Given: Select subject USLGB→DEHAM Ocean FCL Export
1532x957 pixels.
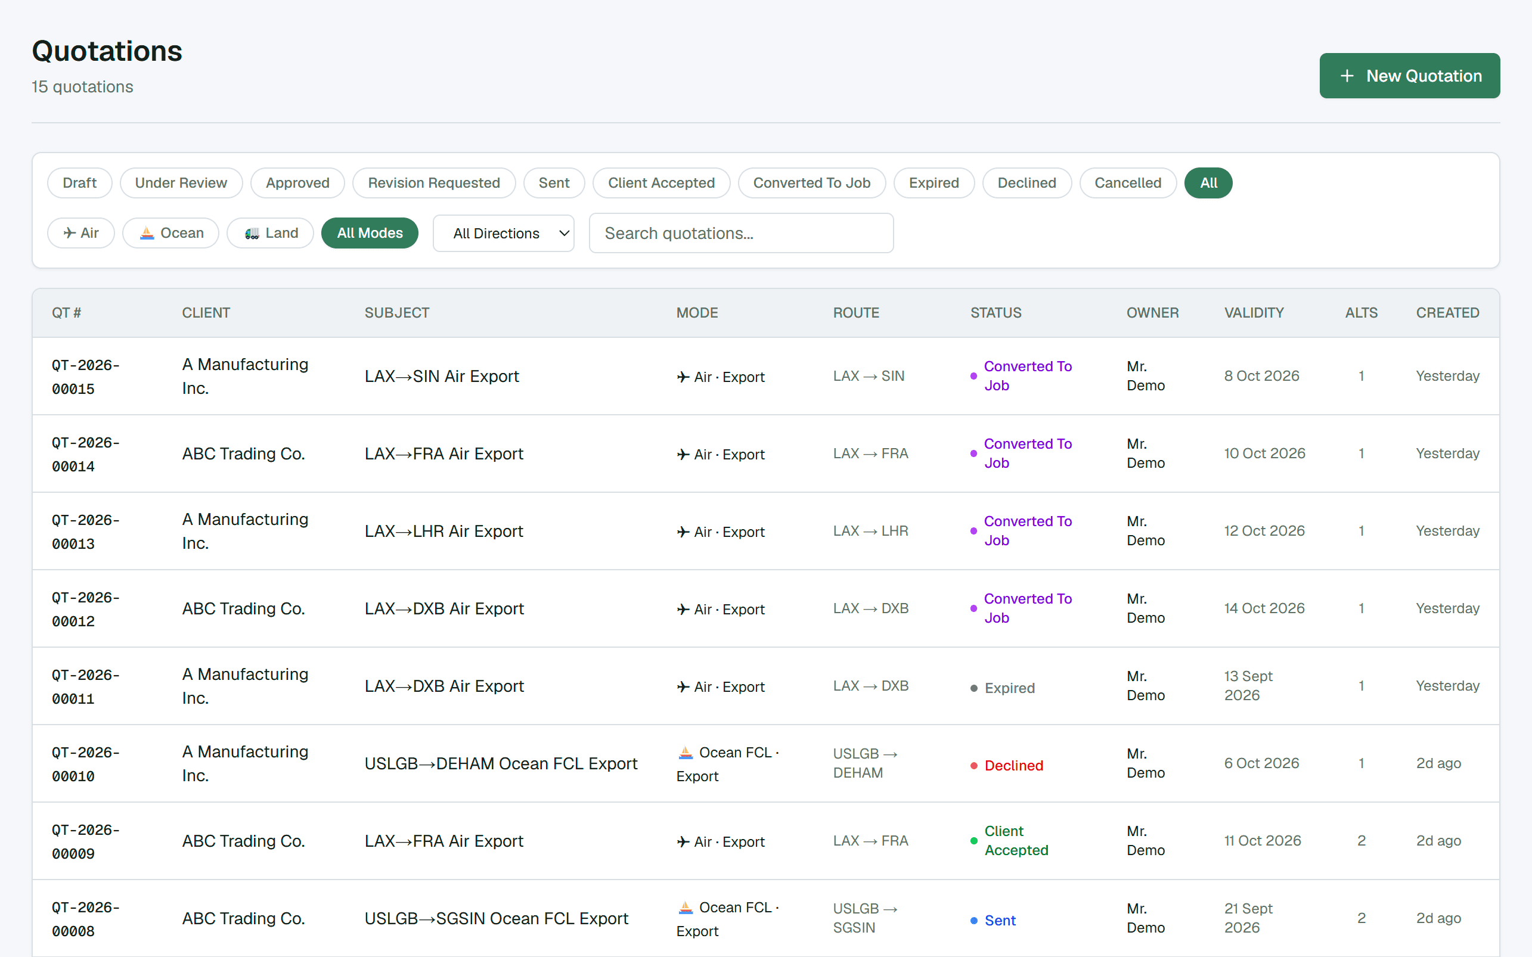Looking at the screenshot, I should tap(500, 763).
